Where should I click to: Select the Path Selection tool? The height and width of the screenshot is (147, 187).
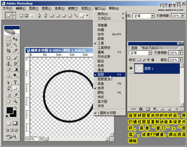pos(8,82)
